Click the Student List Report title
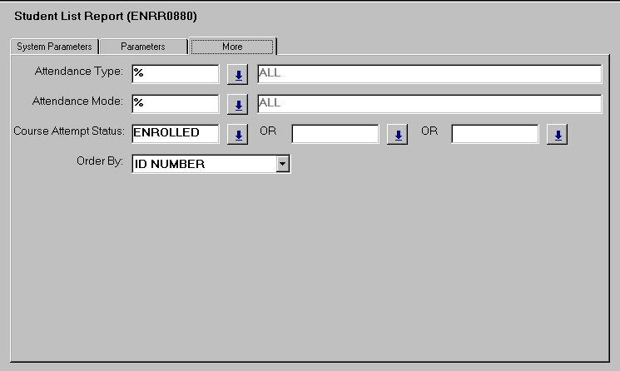The width and height of the screenshot is (620, 371). pyautogui.click(x=106, y=16)
